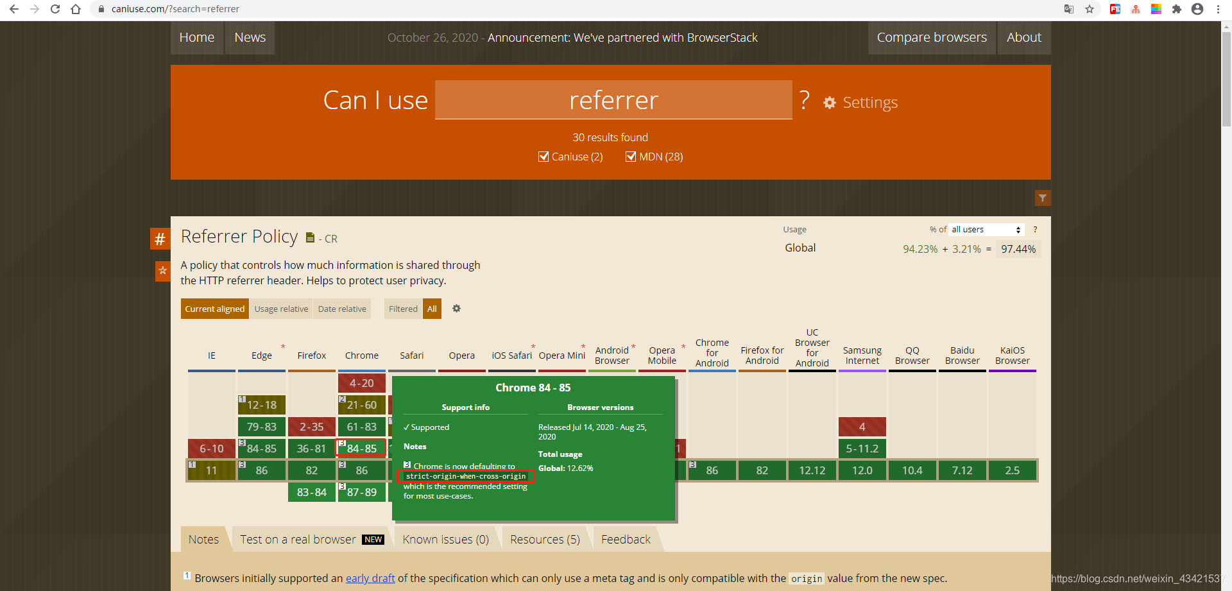Switch to All browsers

432,309
